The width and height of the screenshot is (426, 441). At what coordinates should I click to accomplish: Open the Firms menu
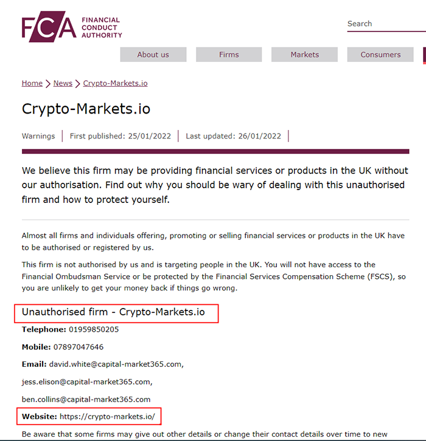click(x=229, y=55)
